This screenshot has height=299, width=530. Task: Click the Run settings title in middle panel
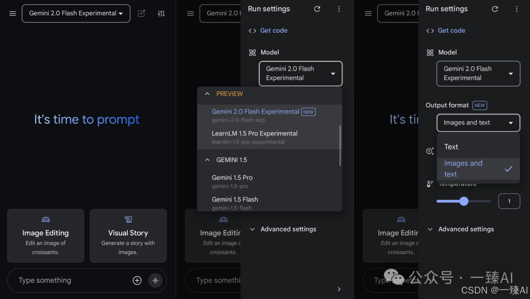pyautogui.click(x=269, y=9)
